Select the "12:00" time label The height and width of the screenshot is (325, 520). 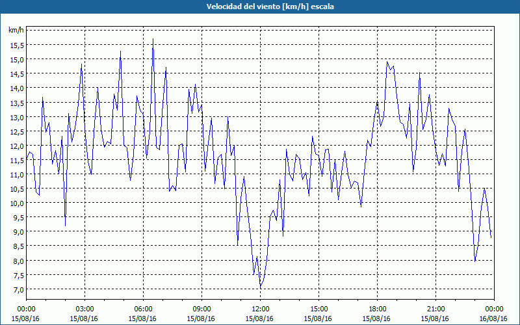point(260,309)
